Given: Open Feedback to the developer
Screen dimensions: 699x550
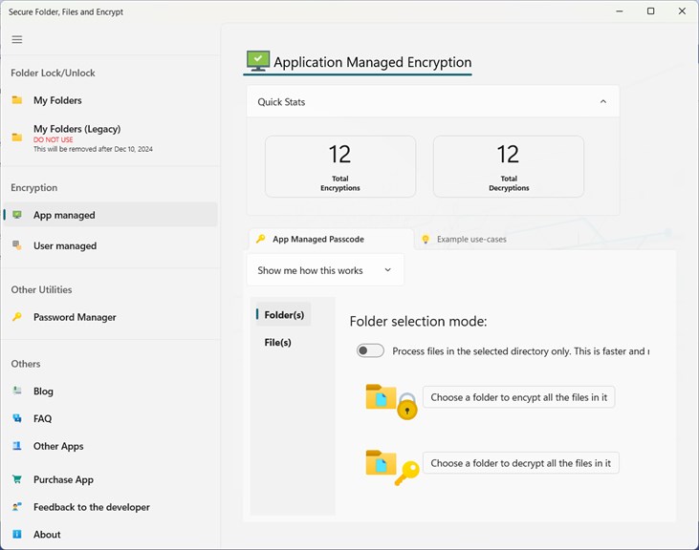Looking at the screenshot, I should (x=110, y=507).
